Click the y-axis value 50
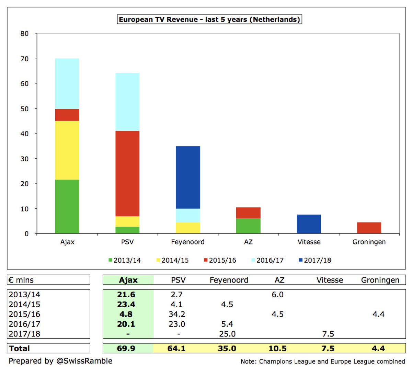412x367 pixels. 24,109
